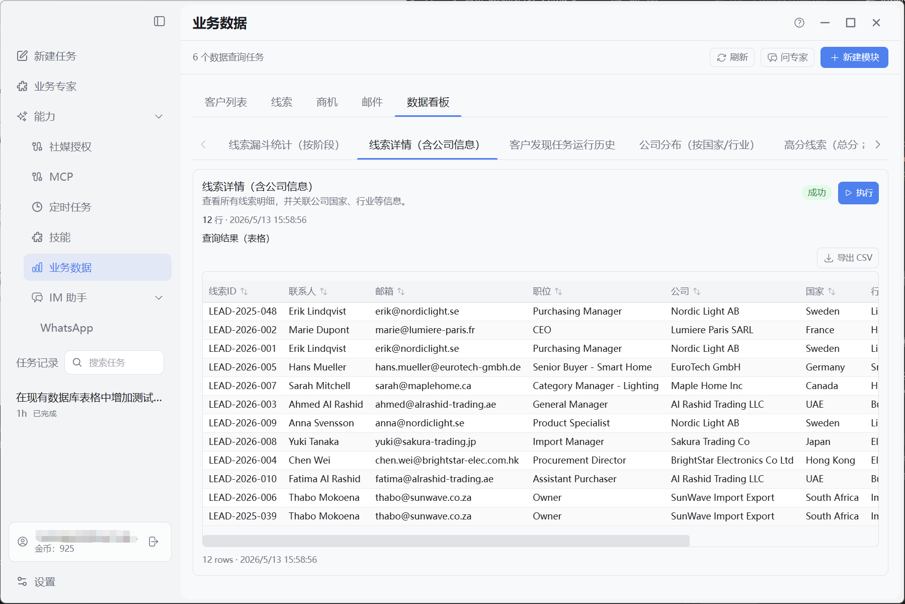Click the 问专家 button
Screen dimensions: 905x604
[x=787, y=57]
